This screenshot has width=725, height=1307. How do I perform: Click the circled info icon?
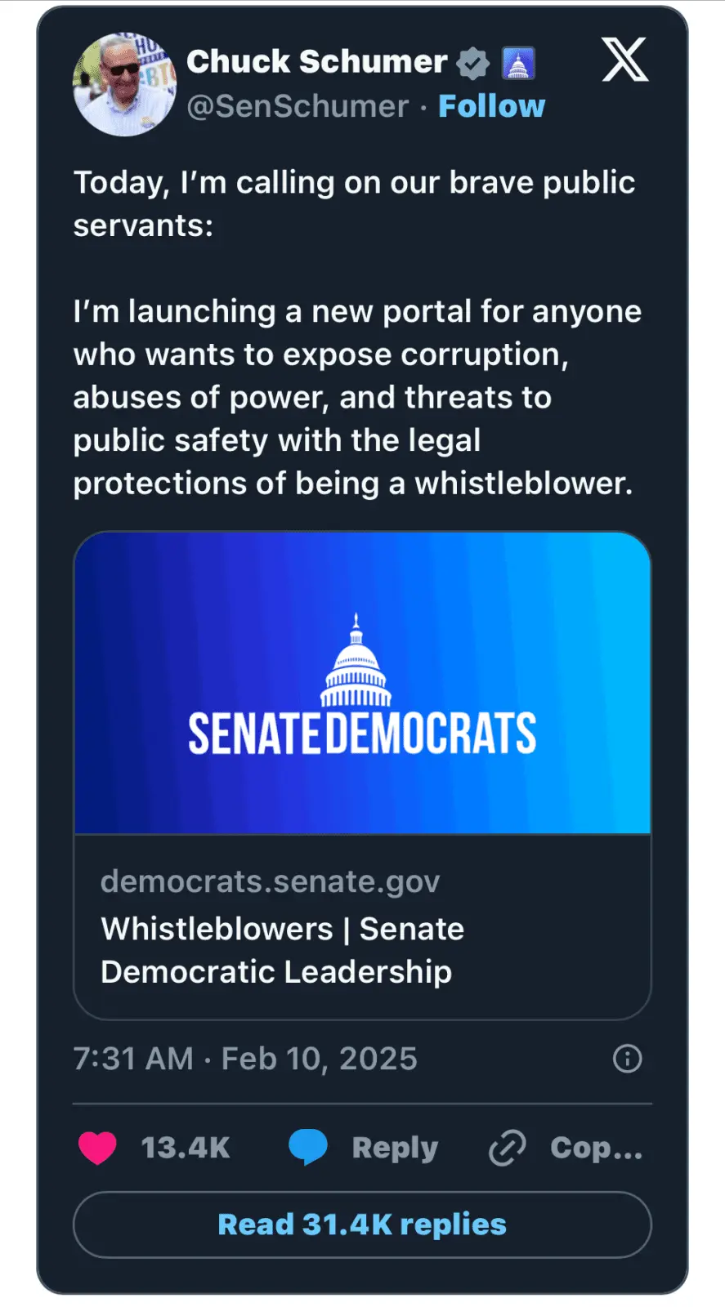627,1059
